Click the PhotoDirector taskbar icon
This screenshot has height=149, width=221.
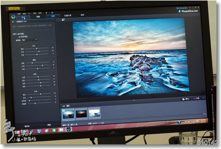click(x=69, y=129)
